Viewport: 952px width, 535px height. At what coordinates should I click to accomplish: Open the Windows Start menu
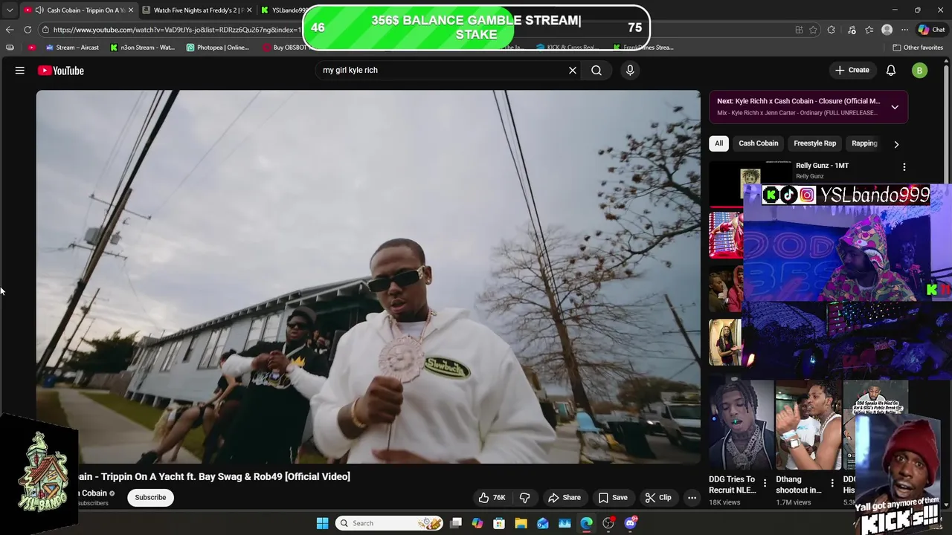tap(322, 523)
